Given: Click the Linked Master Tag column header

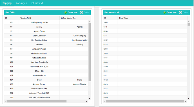Looking at the screenshot, I should [75, 18].
